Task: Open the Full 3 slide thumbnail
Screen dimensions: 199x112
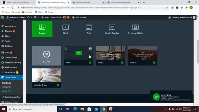Action: tap(143, 53)
